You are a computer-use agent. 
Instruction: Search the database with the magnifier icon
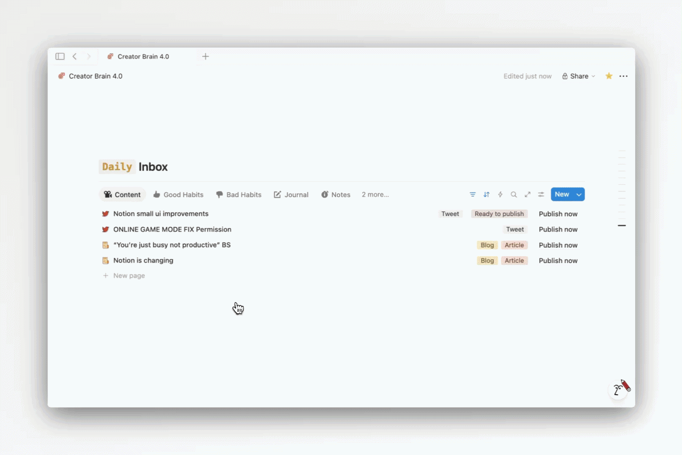click(x=514, y=194)
